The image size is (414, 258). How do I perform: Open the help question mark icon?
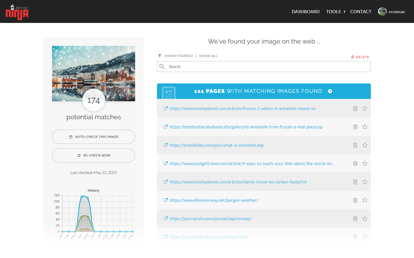tap(330, 91)
